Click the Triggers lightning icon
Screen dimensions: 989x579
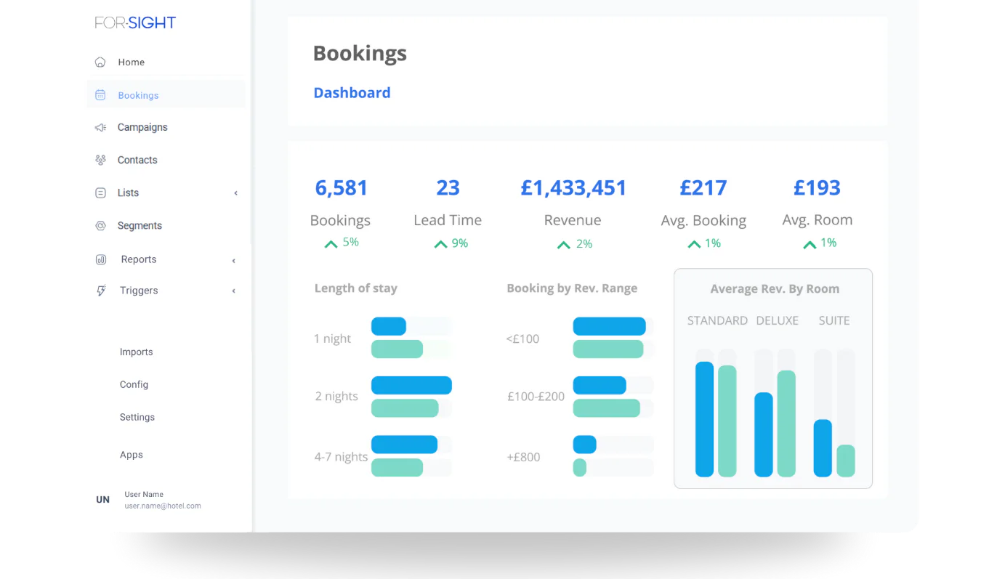coord(101,291)
